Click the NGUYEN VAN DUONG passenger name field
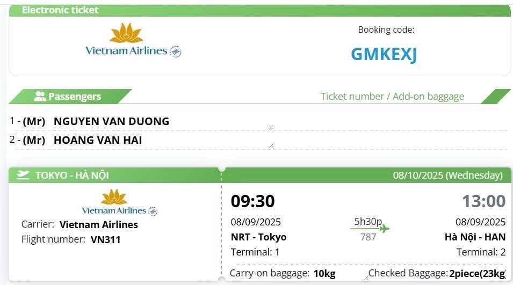 point(161,121)
